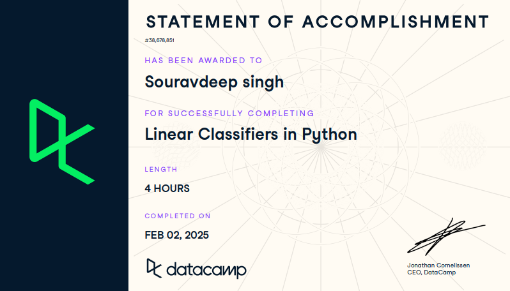This screenshot has height=291, width=510.
Task: Click the FOR SUCCESSFULLY COMPLETING label
Action: pos(229,114)
